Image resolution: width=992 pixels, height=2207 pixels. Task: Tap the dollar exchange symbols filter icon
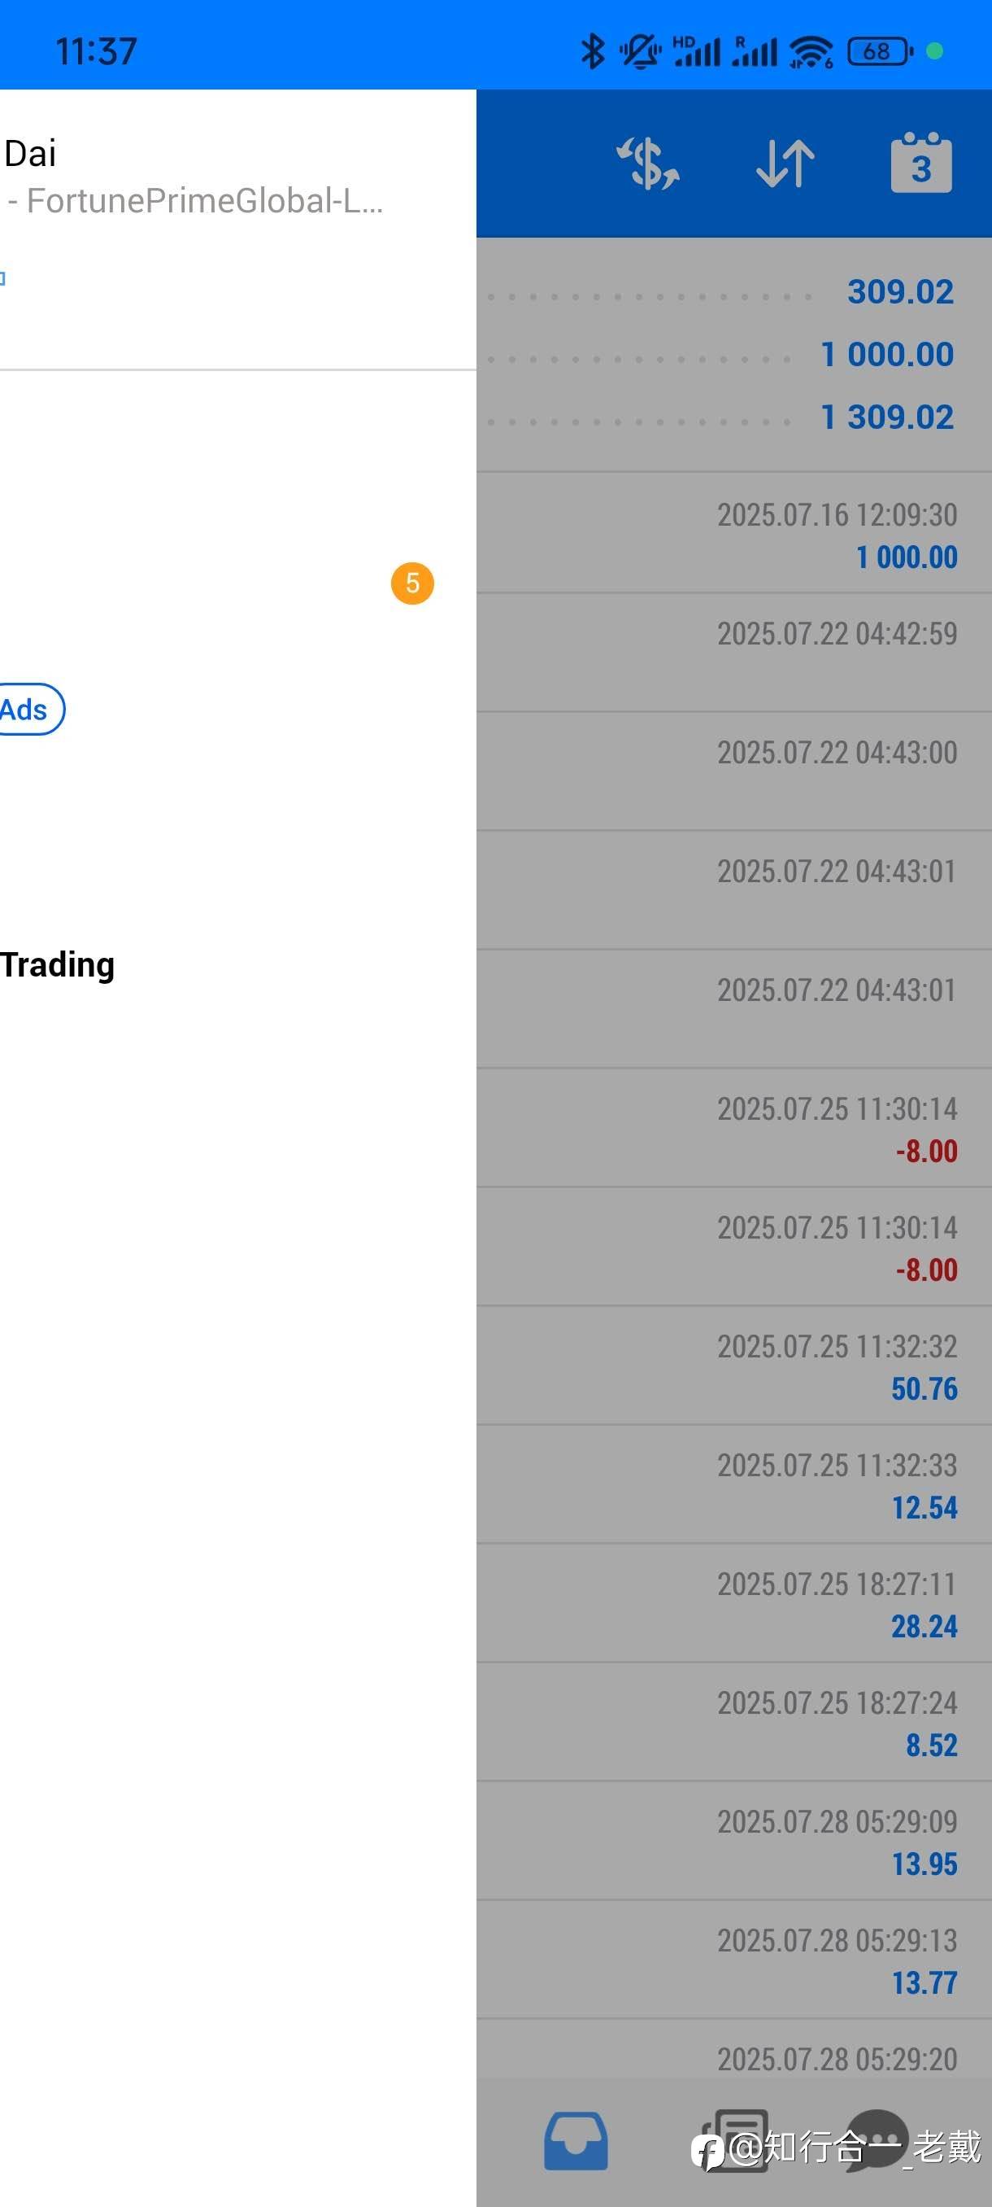(648, 163)
